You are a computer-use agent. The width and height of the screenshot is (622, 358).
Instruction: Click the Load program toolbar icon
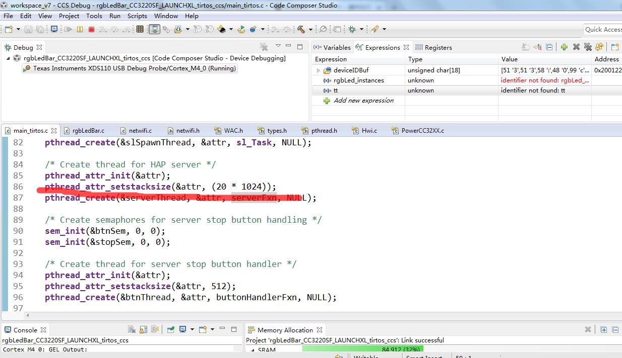[177, 29]
